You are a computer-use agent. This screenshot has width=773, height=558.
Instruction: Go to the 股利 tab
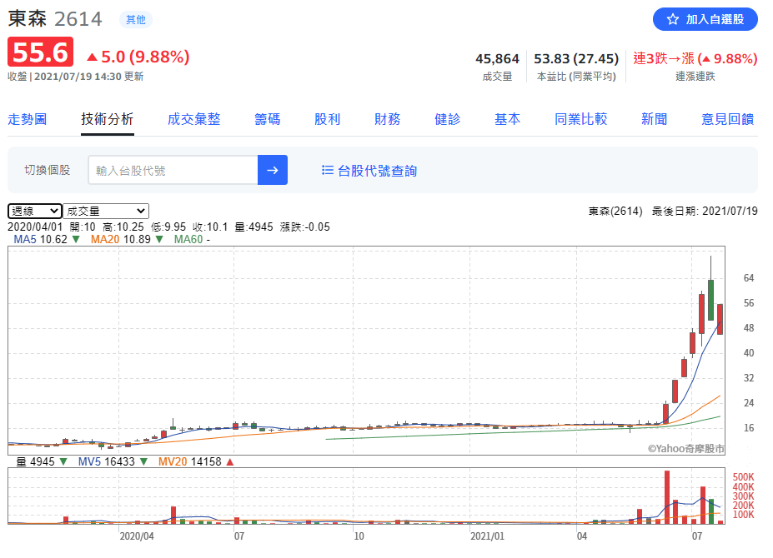328,119
